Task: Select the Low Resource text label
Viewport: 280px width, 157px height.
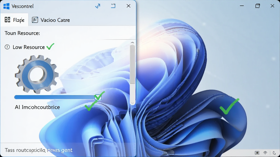Action: (29, 47)
